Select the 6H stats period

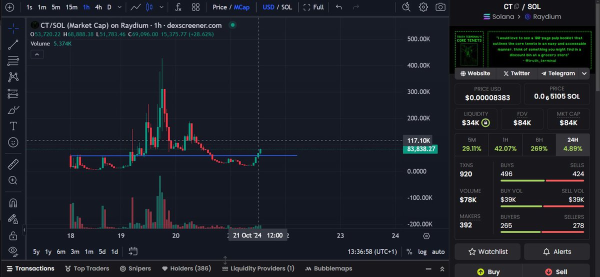(x=538, y=144)
